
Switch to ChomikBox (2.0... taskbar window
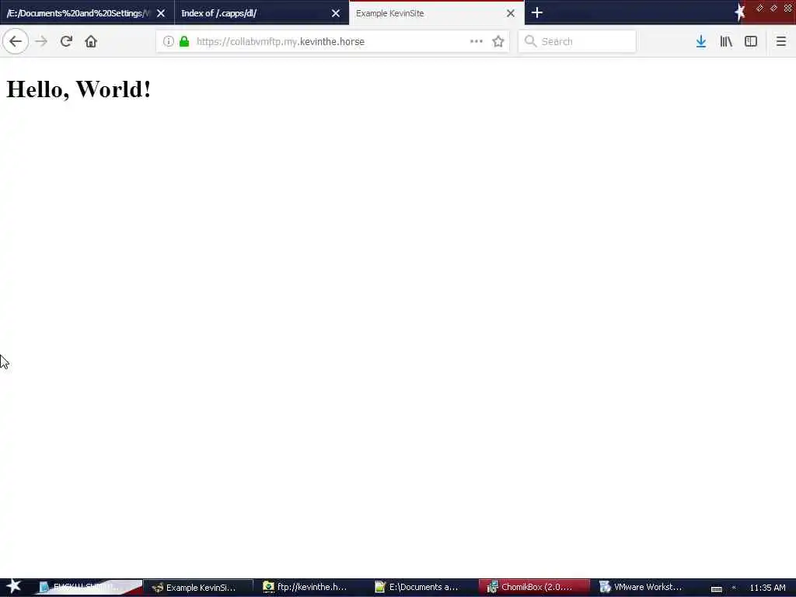[x=533, y=588]
